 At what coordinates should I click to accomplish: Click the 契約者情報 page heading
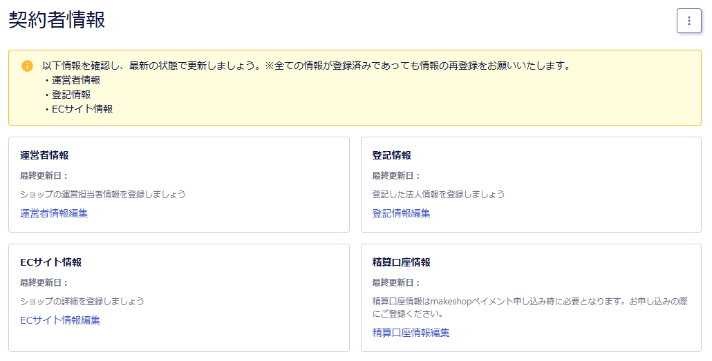coord(57,20)
